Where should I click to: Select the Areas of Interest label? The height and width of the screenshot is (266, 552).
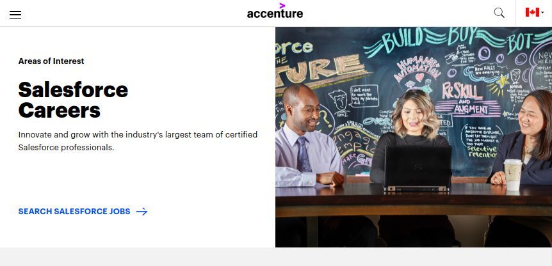tap(51, 61)
